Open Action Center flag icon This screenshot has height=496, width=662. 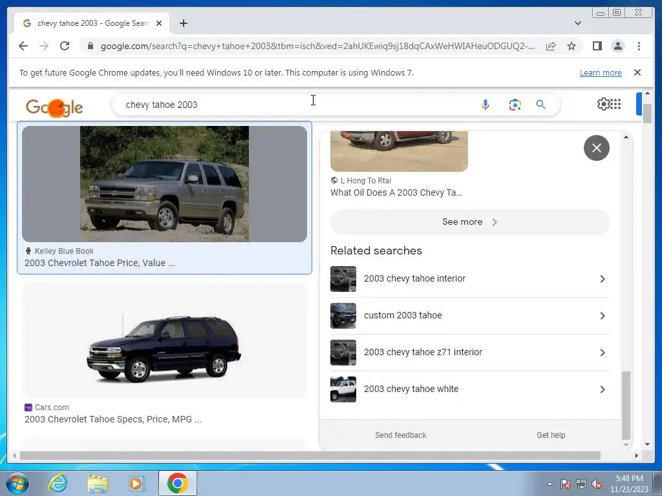(x=566, y=484)
